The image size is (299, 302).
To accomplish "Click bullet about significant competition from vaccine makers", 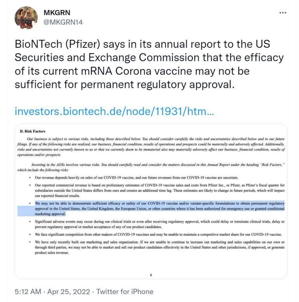I will (x=157, y=234).
